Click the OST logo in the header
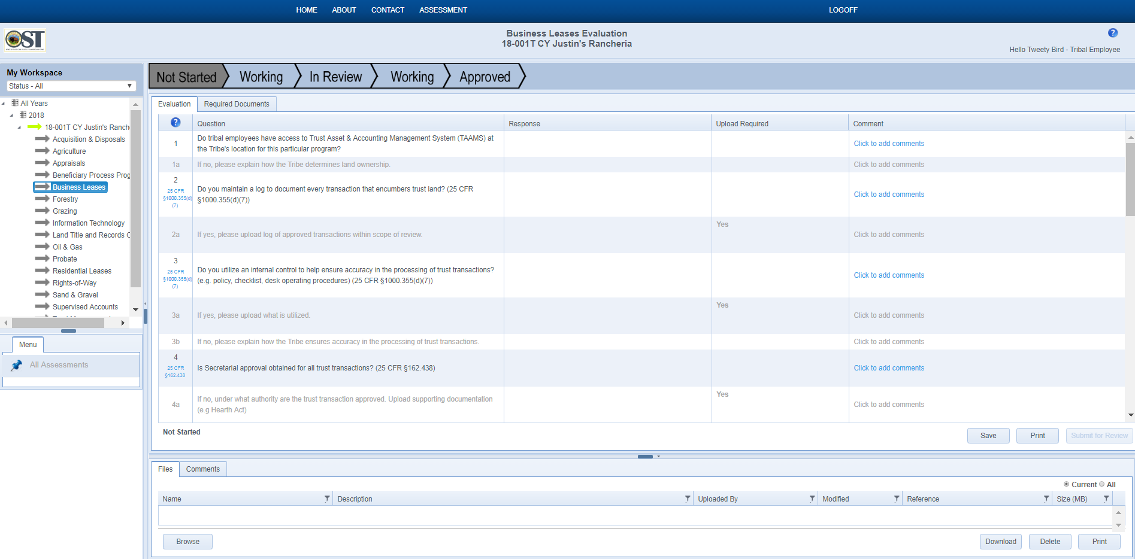The image size is (1135, 559). 25,41
